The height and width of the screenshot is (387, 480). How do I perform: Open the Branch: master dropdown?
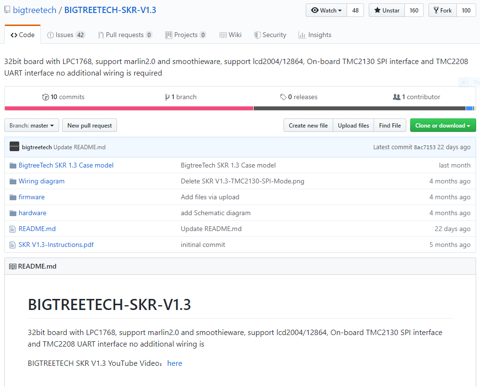point(32,126)
